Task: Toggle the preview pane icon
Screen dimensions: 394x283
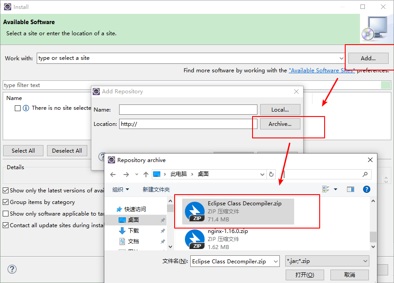Action: 351,189
